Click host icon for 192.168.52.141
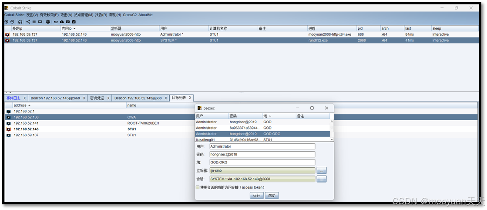The height and width of the screenshot is (210, 487). (x=8, y=123)
